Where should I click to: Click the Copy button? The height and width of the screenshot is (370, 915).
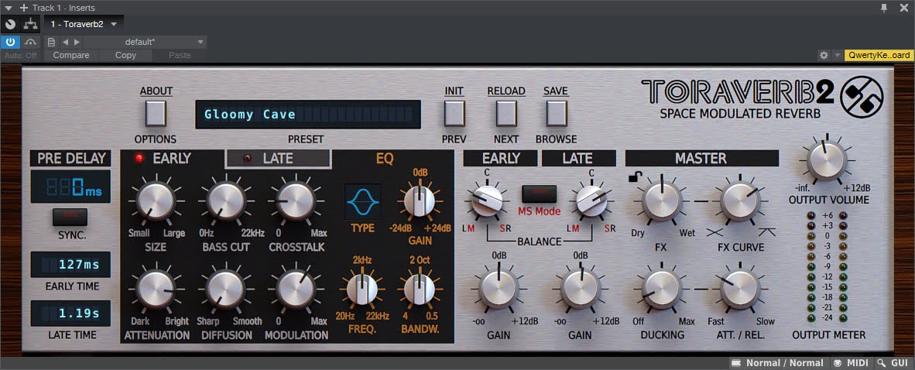(125, 55)
